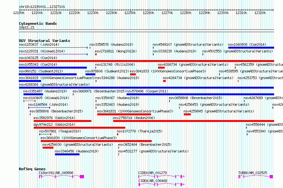Screen dimensions: 283x188
Task: Click the esv3641831 red variant bar
Action: (x=124, y=114)
